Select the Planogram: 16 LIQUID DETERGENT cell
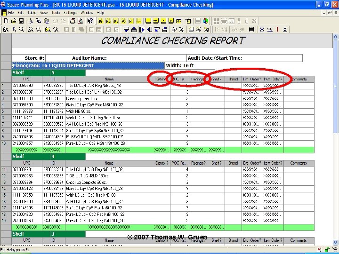339x254 pixels. 88,66
